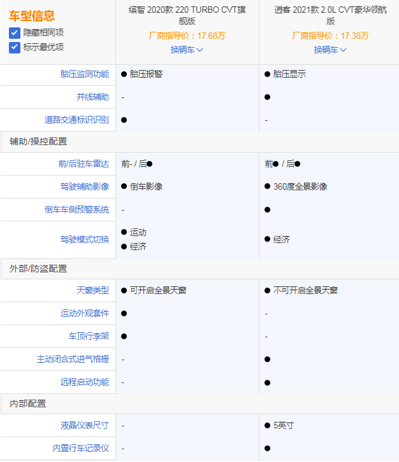Click the 胎压监测功能 link
Screen dimensions: 399x462
[85, 74]
